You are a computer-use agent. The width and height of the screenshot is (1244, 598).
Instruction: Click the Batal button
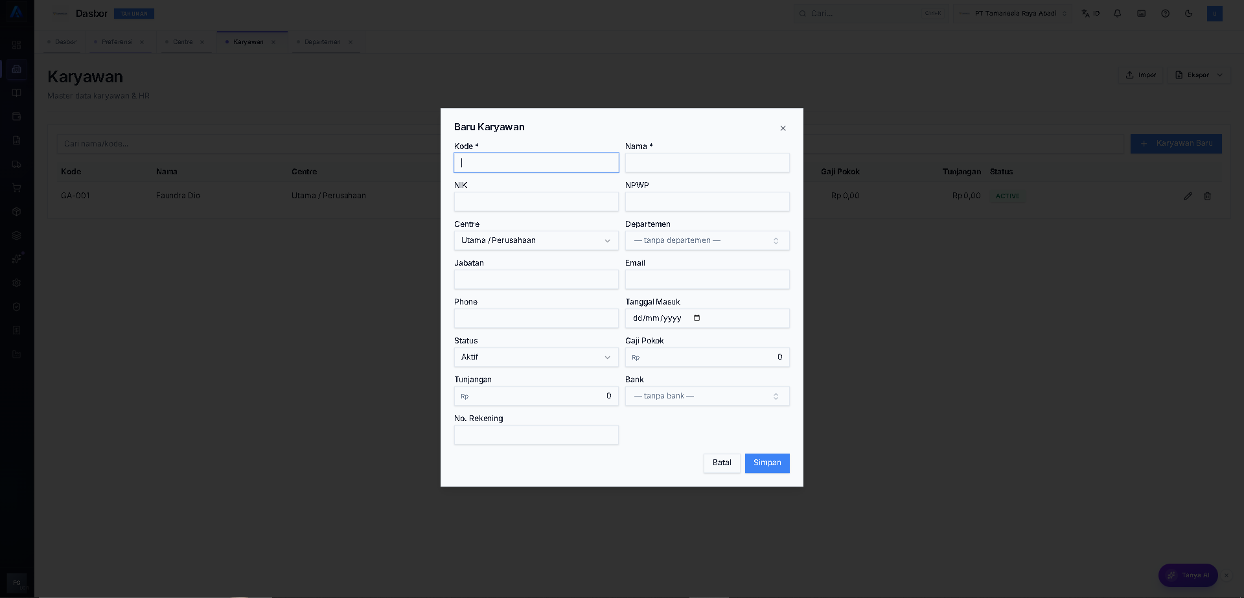722,463
